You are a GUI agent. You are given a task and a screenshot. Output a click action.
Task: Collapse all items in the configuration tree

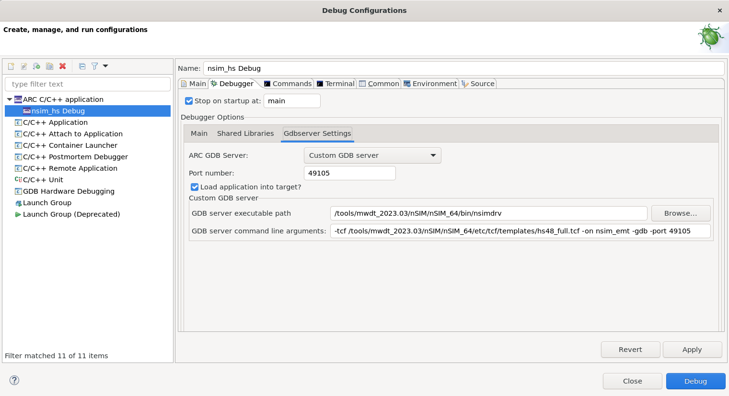point(82,66)
